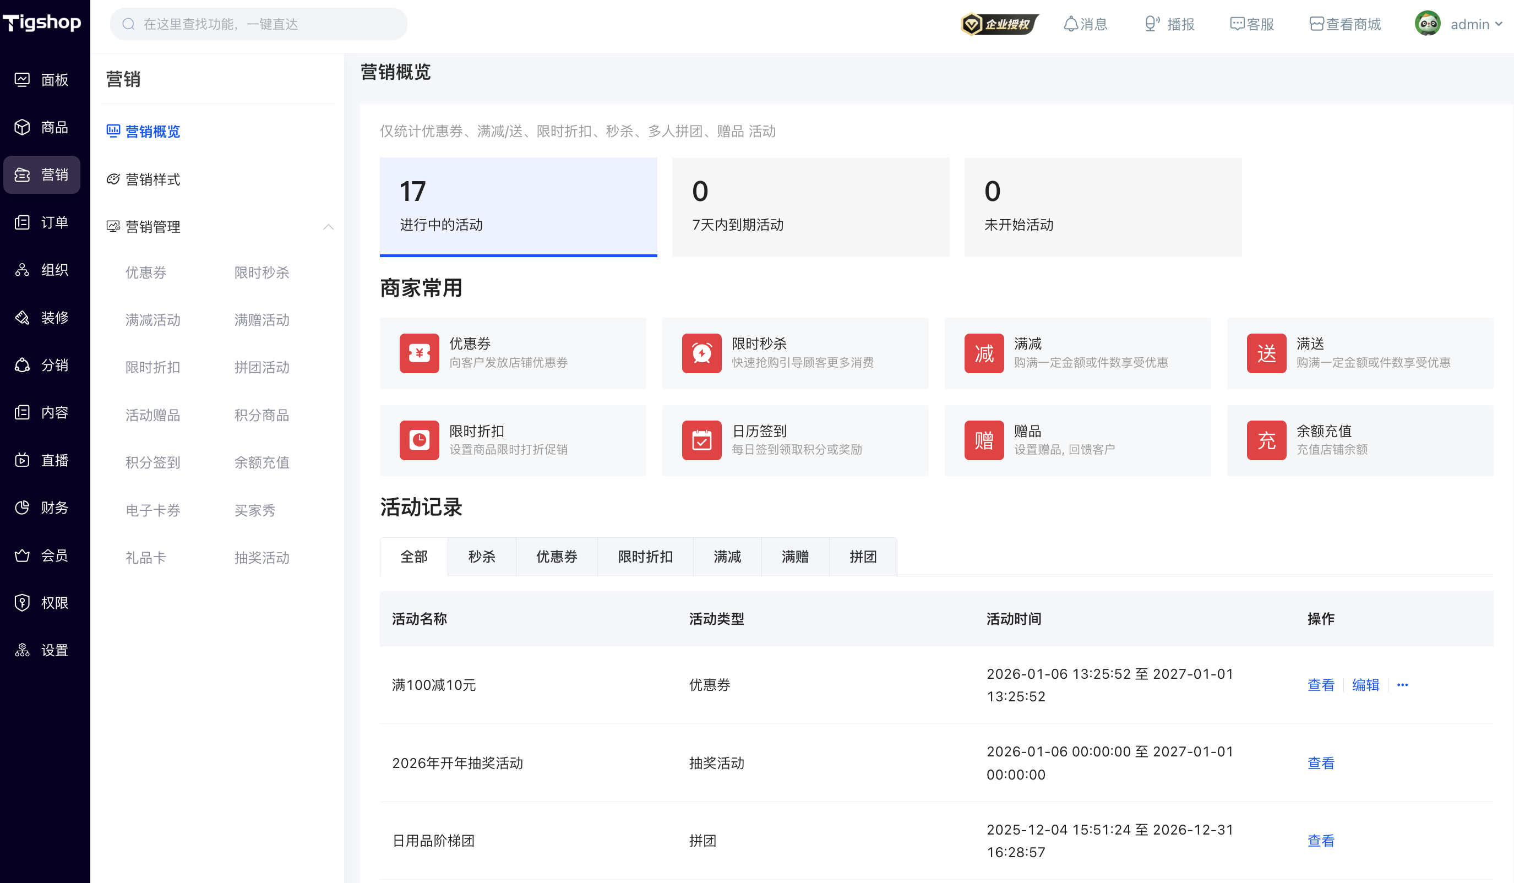
Task: Select 营销样式 in the marketing menu
Action: [x=153, y=179]
